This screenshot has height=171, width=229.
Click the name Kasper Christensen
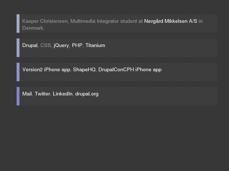[44, 21]
